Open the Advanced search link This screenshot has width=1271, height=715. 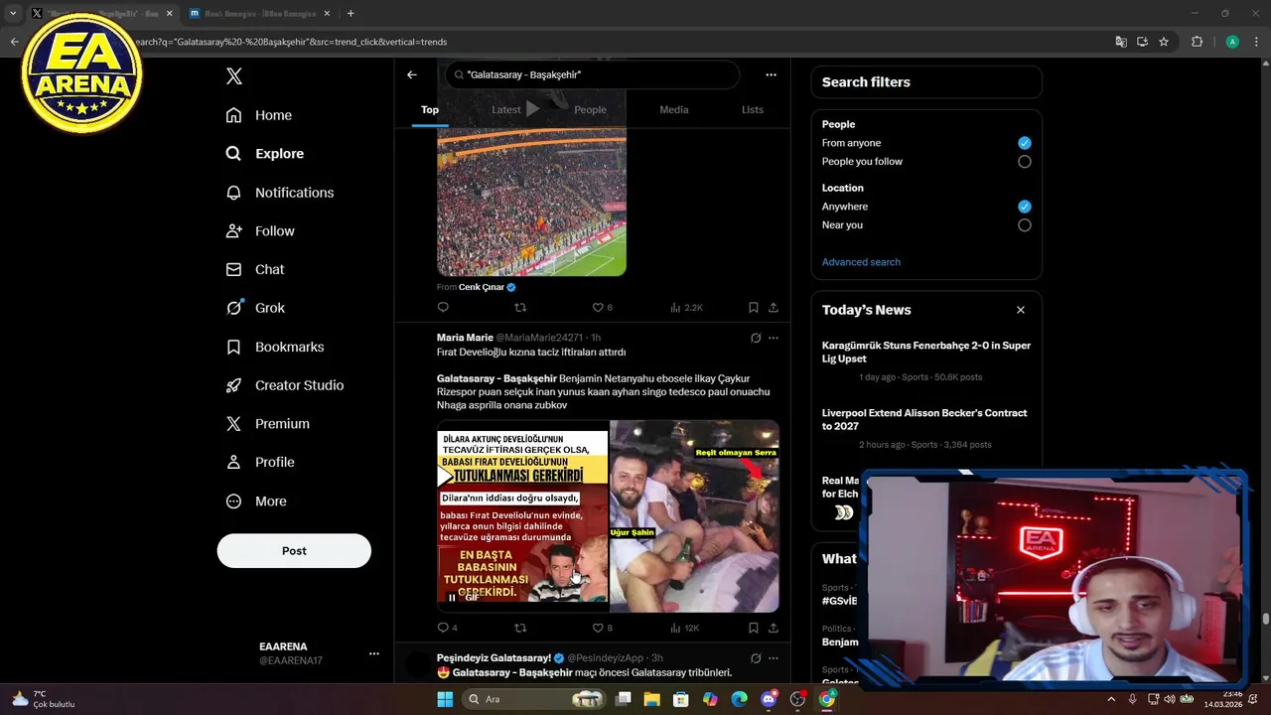click(861, 262)
